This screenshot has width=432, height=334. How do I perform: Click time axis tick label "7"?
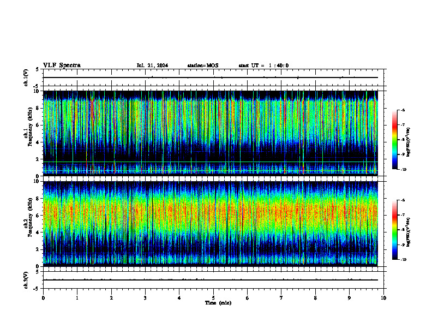[281, 298]
